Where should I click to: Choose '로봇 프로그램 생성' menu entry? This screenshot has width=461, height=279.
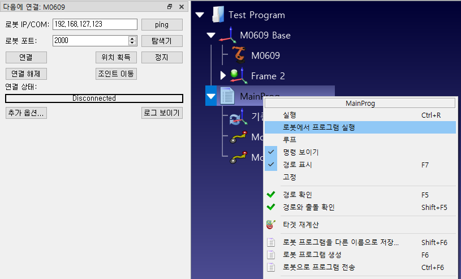coord(360,255)
